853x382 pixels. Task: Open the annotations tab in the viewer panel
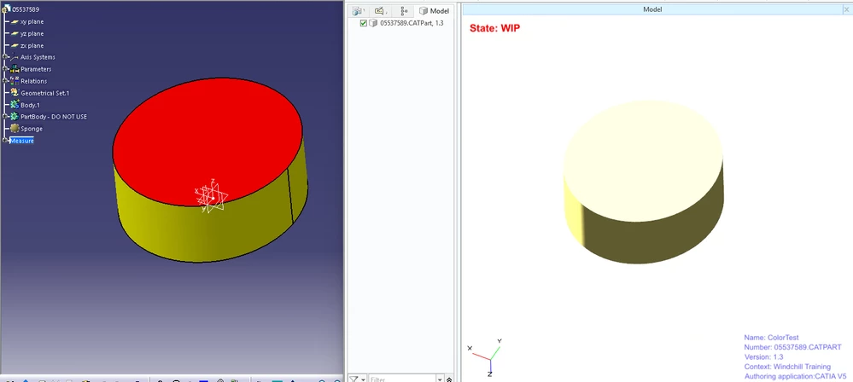click(x=381, y=11)
